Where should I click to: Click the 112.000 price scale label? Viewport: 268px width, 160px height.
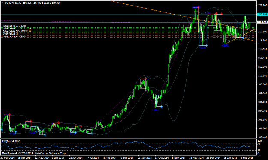pyautogui.click(x=262, y=67)
